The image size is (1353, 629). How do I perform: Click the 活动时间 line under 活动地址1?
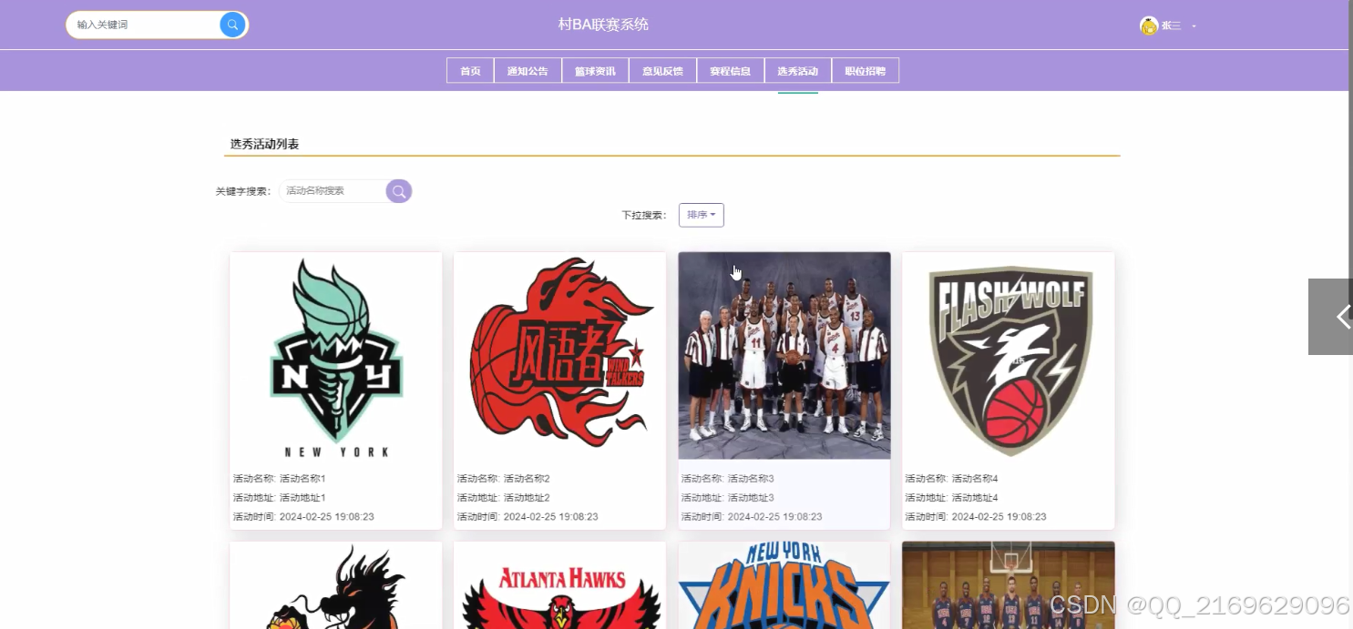point(303,517)
